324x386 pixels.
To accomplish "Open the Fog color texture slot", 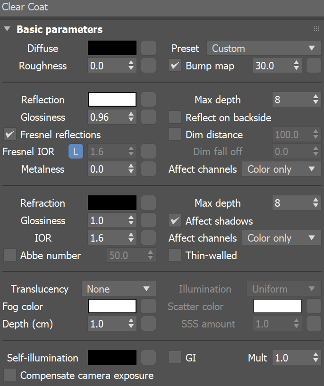I will 148,306.
